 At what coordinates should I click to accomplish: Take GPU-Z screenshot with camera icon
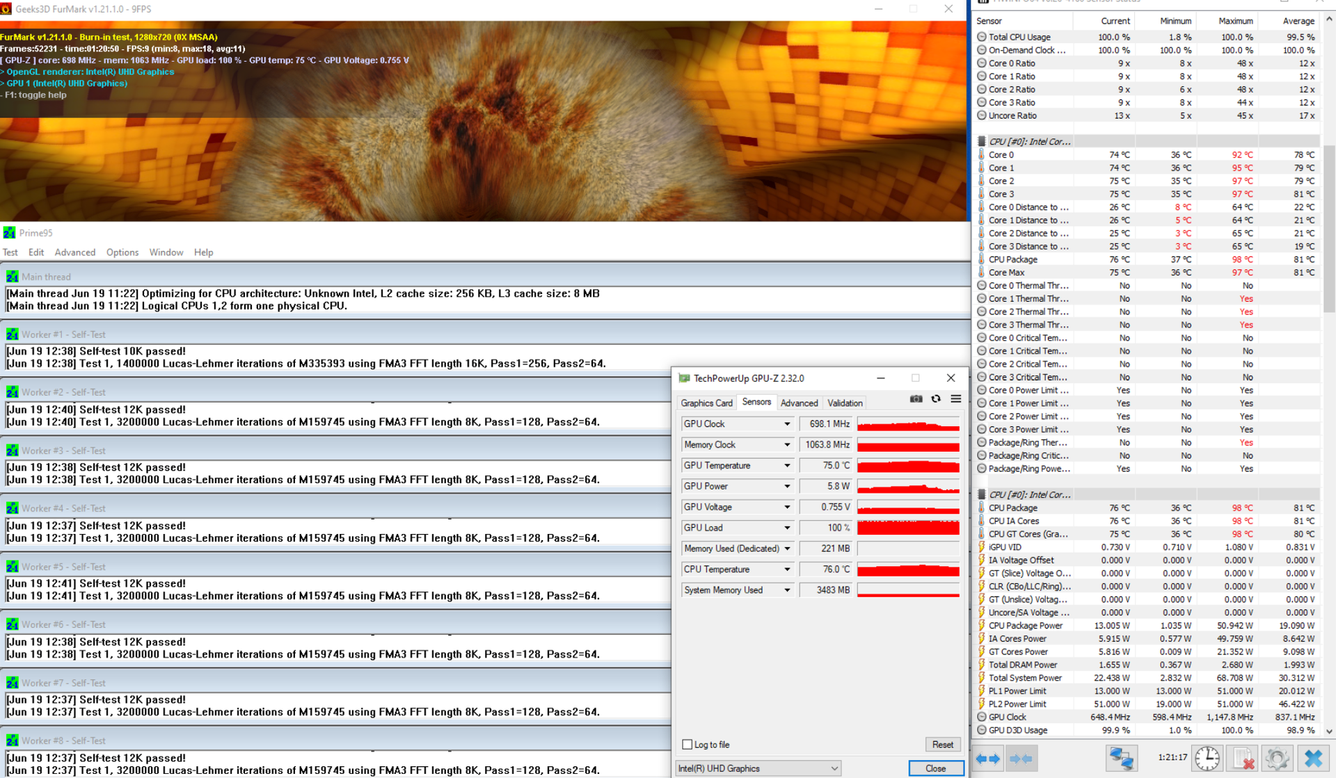pyautogui.click(x=916, y=399)
